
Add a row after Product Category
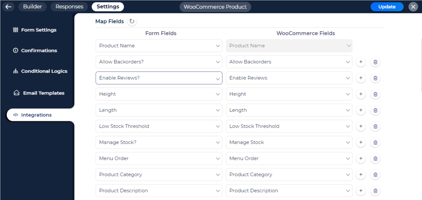[361, 174]
